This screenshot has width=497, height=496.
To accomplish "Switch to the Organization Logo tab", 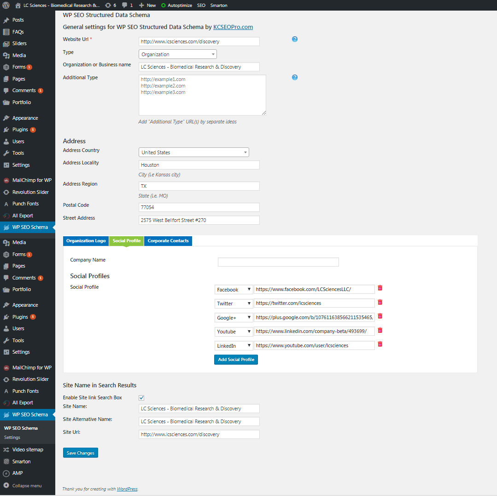I will (86, 241).
